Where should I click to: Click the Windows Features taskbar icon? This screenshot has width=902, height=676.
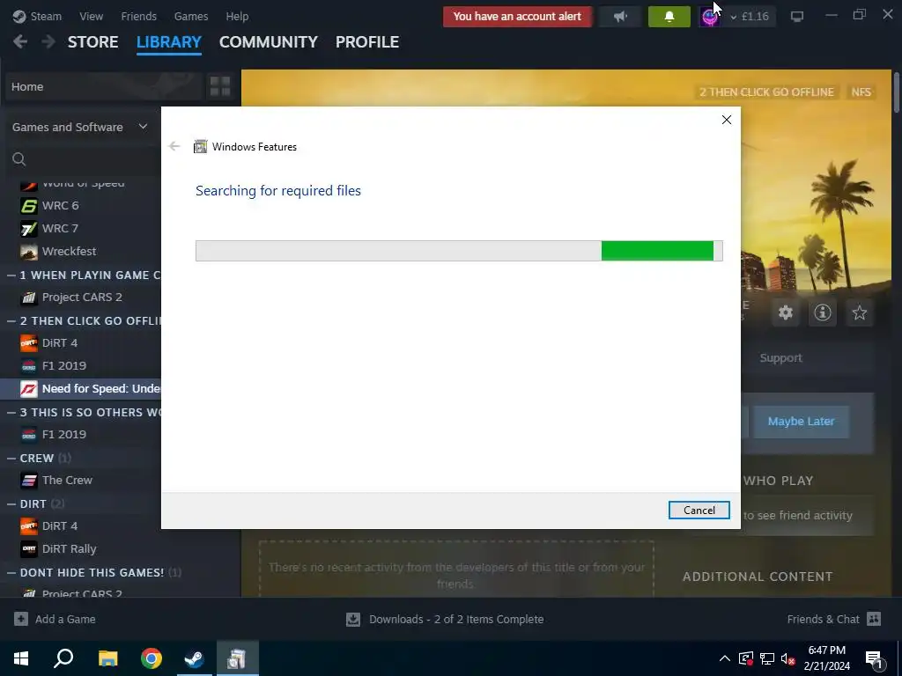(x=237, y=658)
